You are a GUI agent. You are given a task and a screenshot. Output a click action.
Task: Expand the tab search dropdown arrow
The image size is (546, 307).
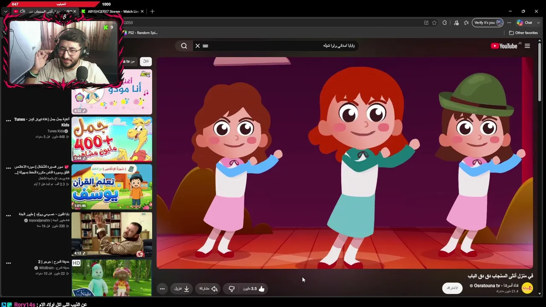pos(5,12)
